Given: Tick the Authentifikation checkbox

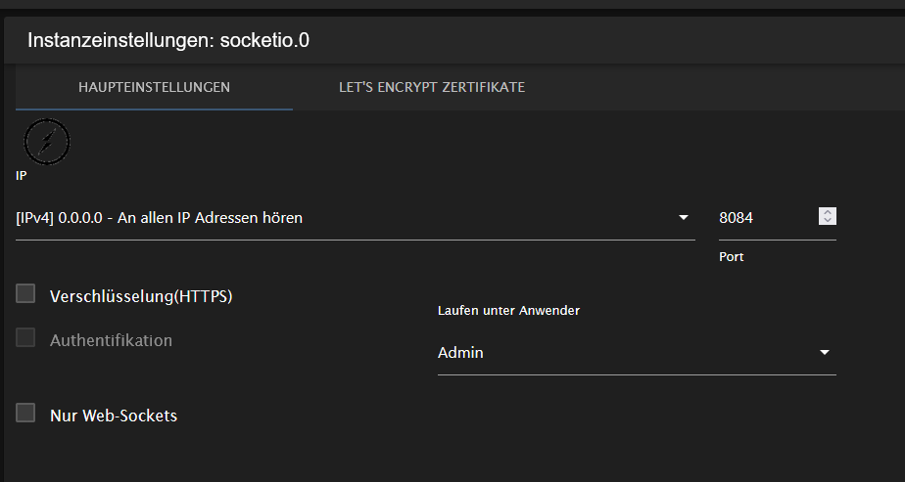Looking at the screenshot, I should (x=26, y=338).
